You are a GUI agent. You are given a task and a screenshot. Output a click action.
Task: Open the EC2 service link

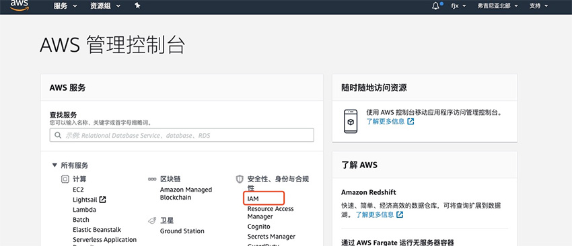(x=78, y=190)
